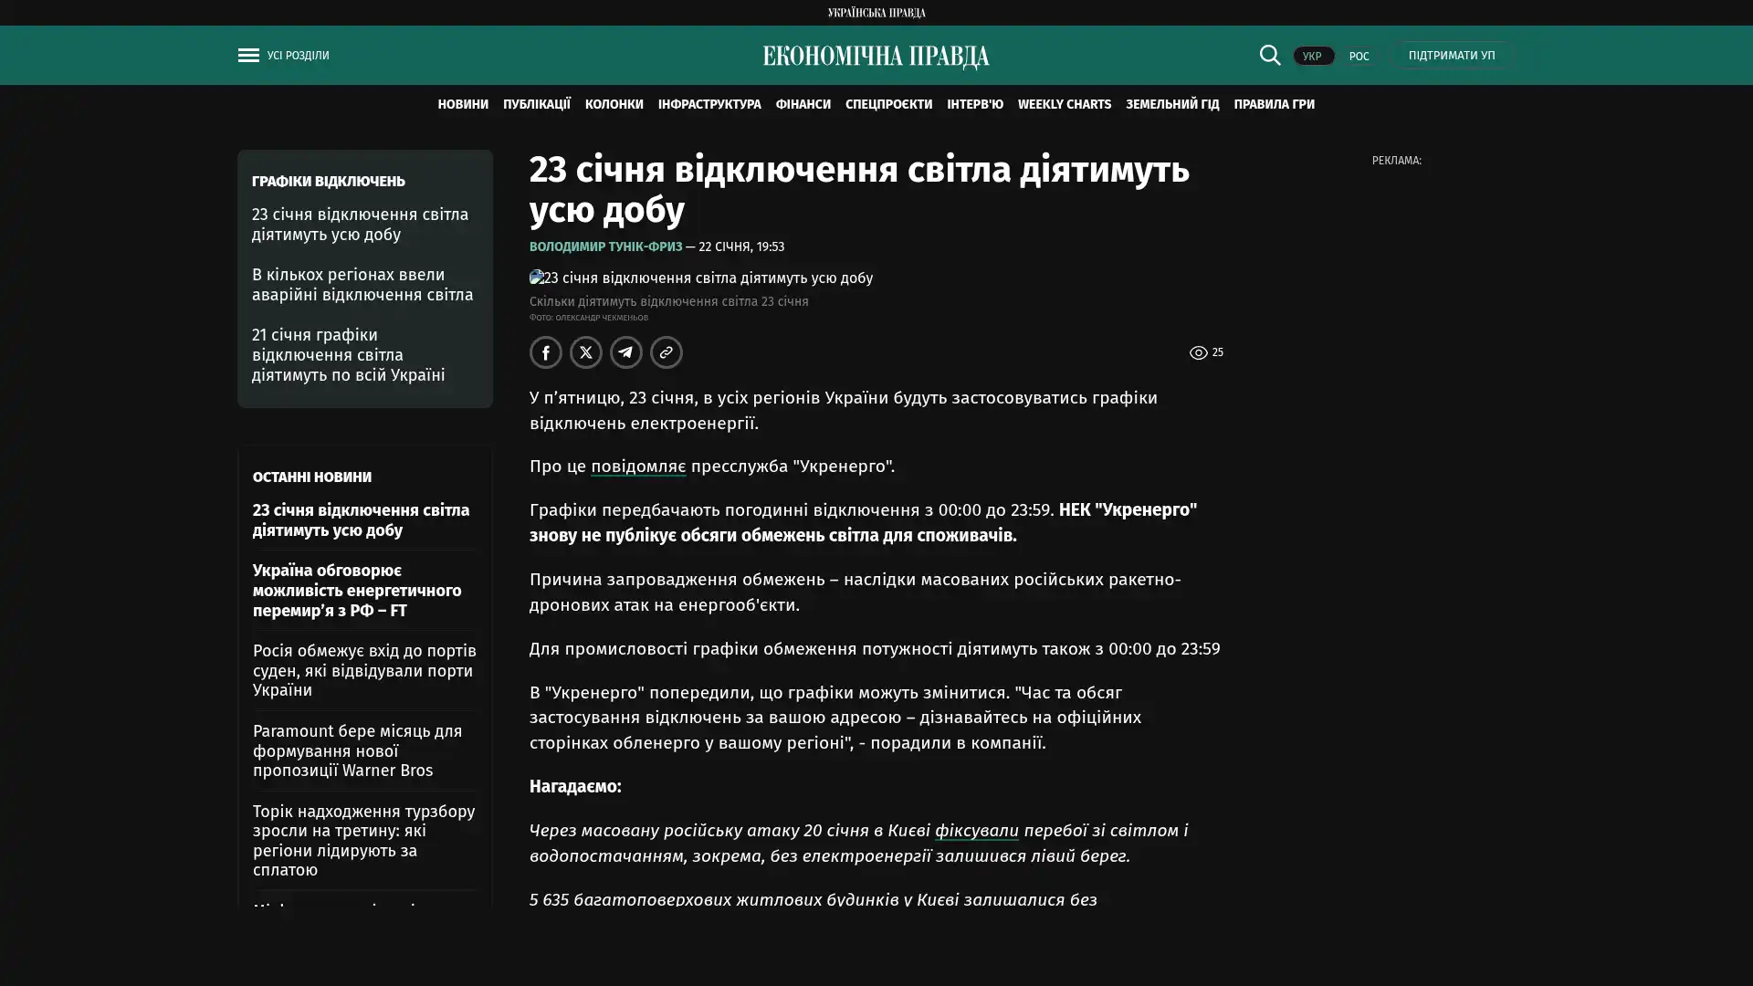Open the Спецпроєкти section

pyautogui.click(x=889, y=104)
